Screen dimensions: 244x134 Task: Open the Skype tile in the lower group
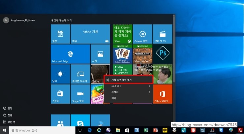[80, 120]
